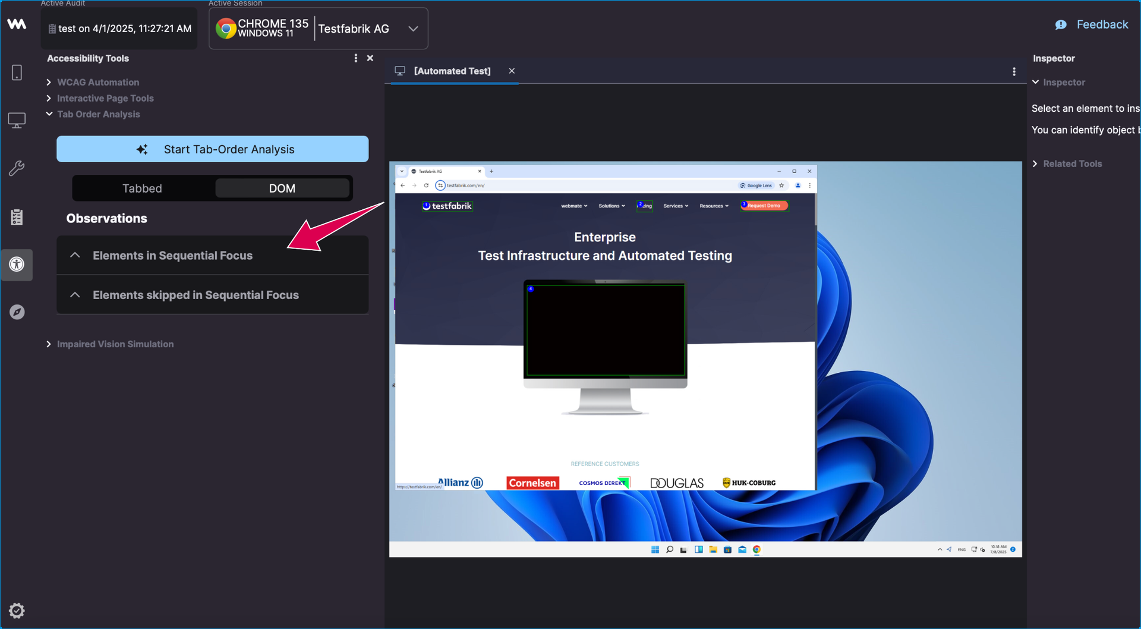Click the Feedback speech bubble icon

1061,25
